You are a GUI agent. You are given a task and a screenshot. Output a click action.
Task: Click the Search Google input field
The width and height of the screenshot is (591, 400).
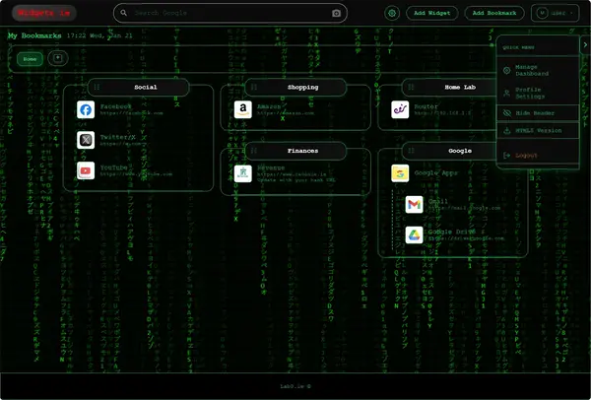229,14
